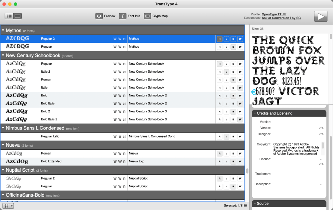This screenshot has width=333, height=210.
Task: Open the OpenType TT .ttf profile link
Action: point(274,14)
